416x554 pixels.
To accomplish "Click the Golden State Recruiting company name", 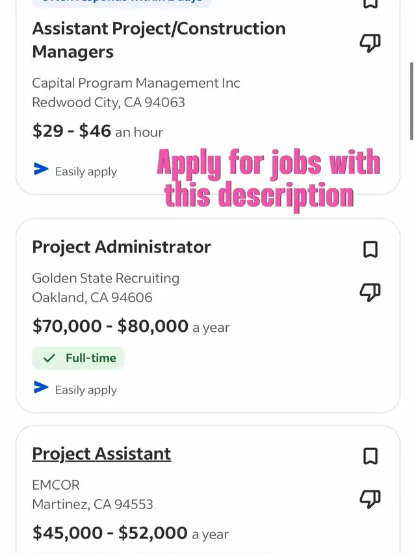I will pyautogui.click(x=105, y=278).
